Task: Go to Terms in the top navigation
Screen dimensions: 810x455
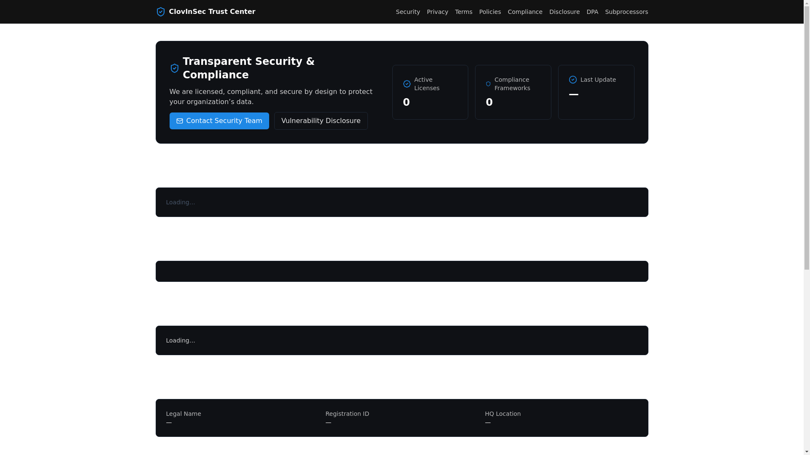Action: click(464, 12)
